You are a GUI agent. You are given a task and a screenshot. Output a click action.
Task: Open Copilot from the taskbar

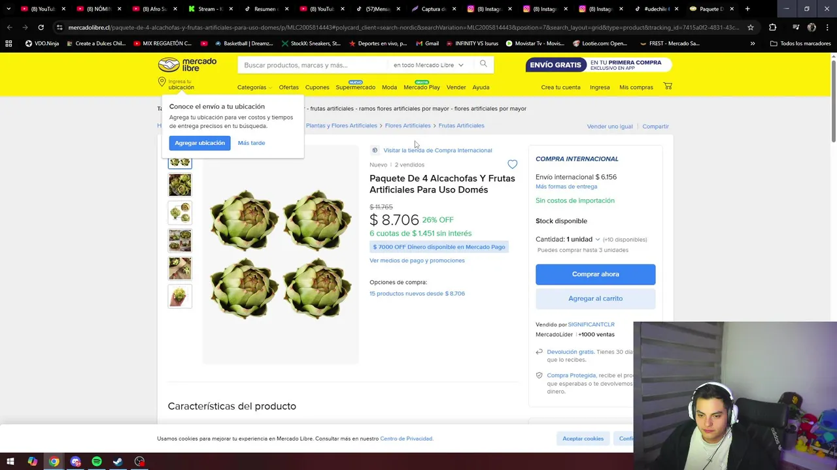(x=32, y=462)
